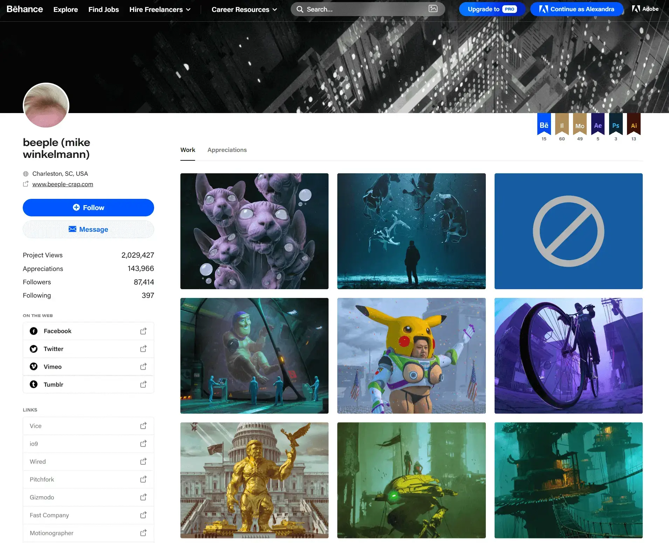Click external link icon beside Vimeo
This screenshot has width=669, height=543.
tap(143, 367)
